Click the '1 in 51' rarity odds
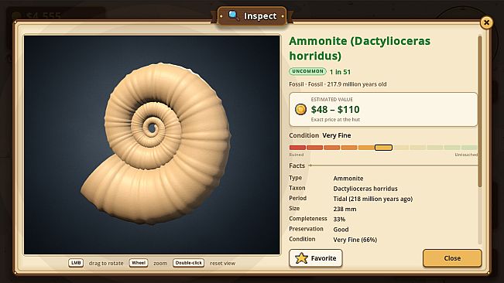Screen dimensions: 504x283 [x=340, y=72]
